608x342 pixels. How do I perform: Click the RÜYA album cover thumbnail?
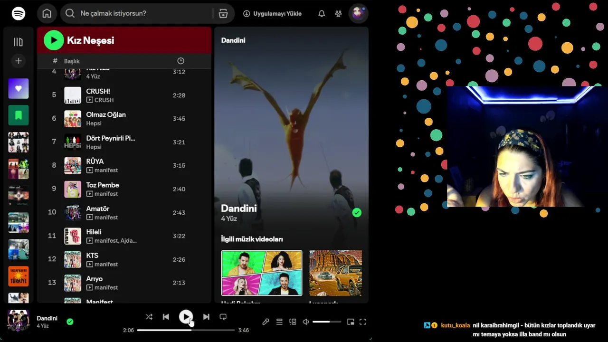[x=73, y=165]
